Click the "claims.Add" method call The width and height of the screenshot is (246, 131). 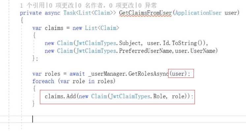coord(60,96)
